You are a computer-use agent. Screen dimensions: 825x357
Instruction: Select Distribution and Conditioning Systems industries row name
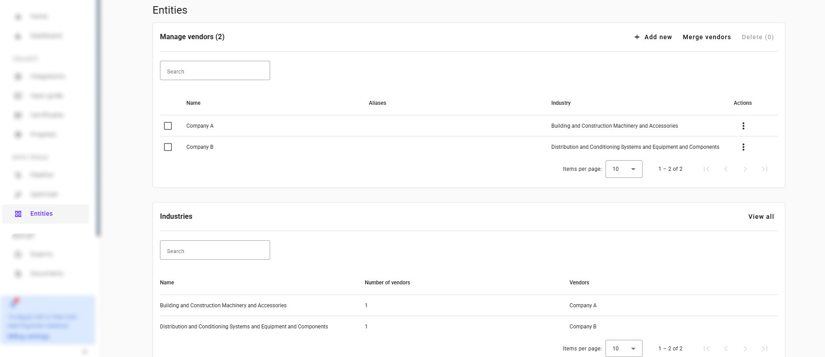(x=244, y=327)
